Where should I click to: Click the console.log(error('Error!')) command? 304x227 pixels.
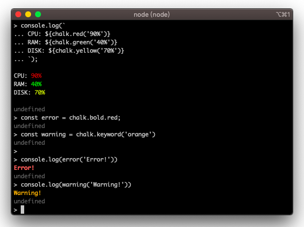(x=69, y=160)
